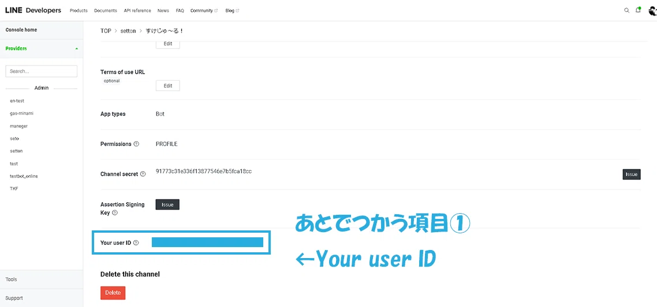Open the FAQ page
This screenshot has width=657, height=307.
tap(180, 10)
